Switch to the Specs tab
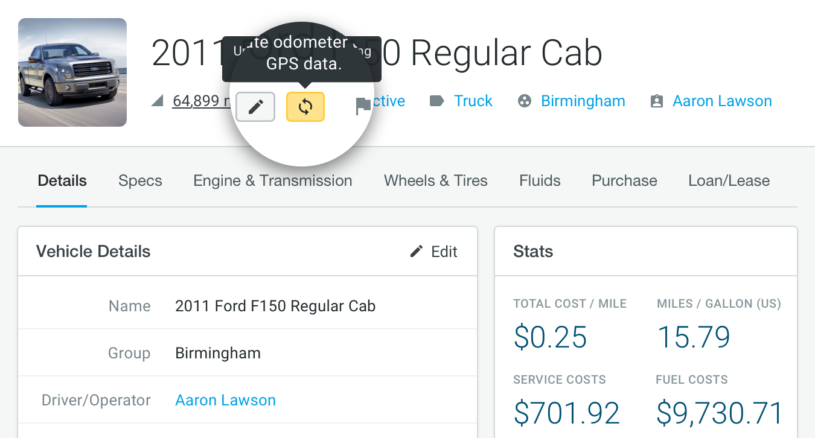The image size is (815, 438). (x=140, y=181)
